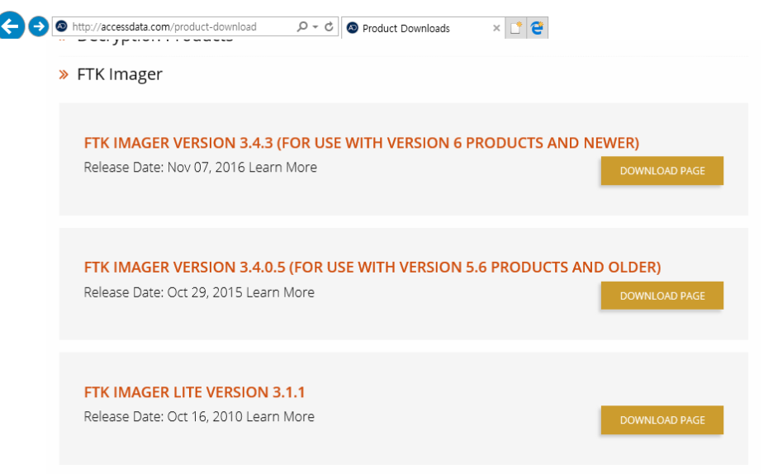
Task: Open Download Page for FTK Imager Lite 3.1.1
Action: pos(662,419)
